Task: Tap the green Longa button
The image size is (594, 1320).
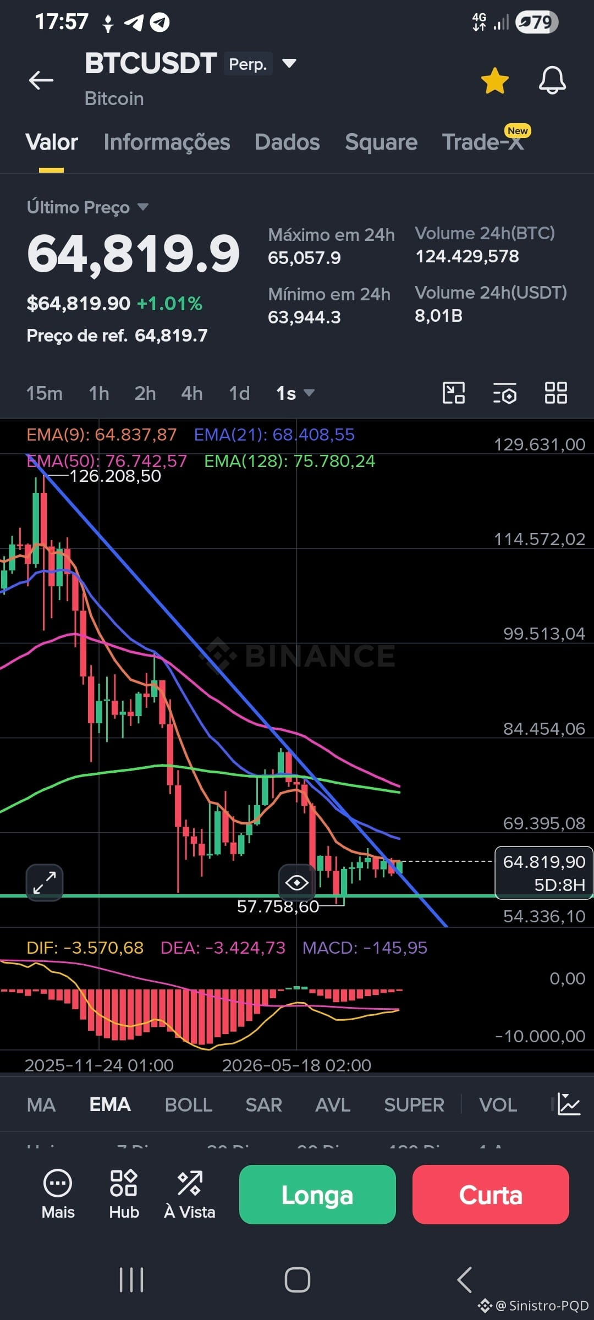Action: [x=317, y=1195]
